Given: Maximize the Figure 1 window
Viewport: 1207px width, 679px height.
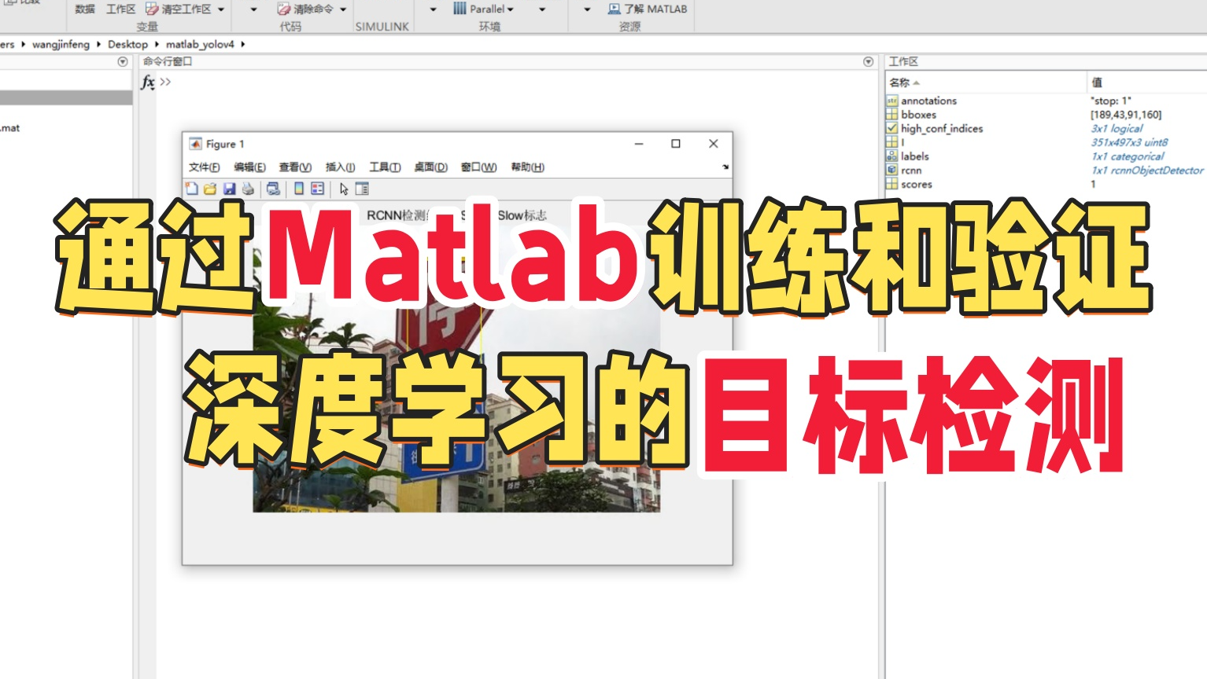Looking at the screenshot, I should [x=675, y=144].
